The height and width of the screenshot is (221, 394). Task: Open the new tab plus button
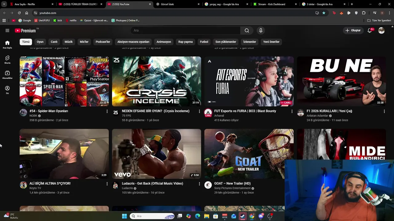tap(352, 4)
